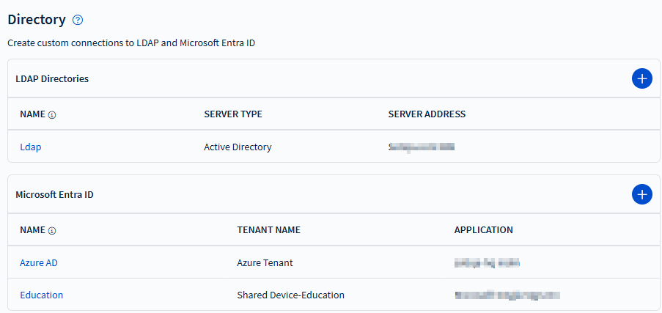The height and width of the screenshot is (313, 662).
Task: Click the help icon next to Directory
Action: click(x=78, y=20)
